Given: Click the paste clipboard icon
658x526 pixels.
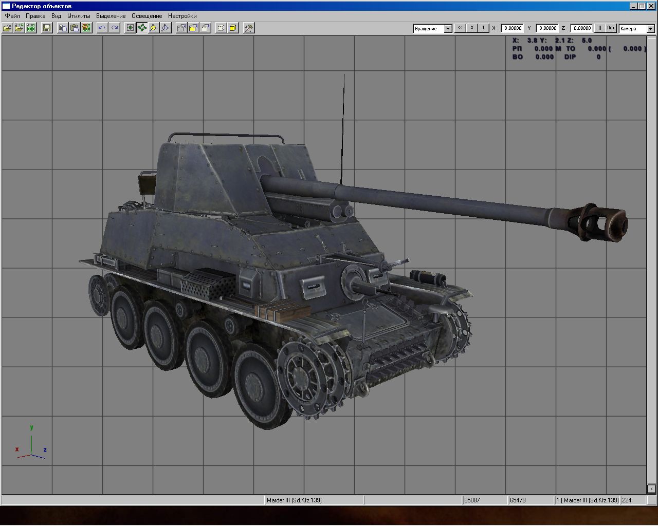Looking at the screenshot, I should coord(75,28).
